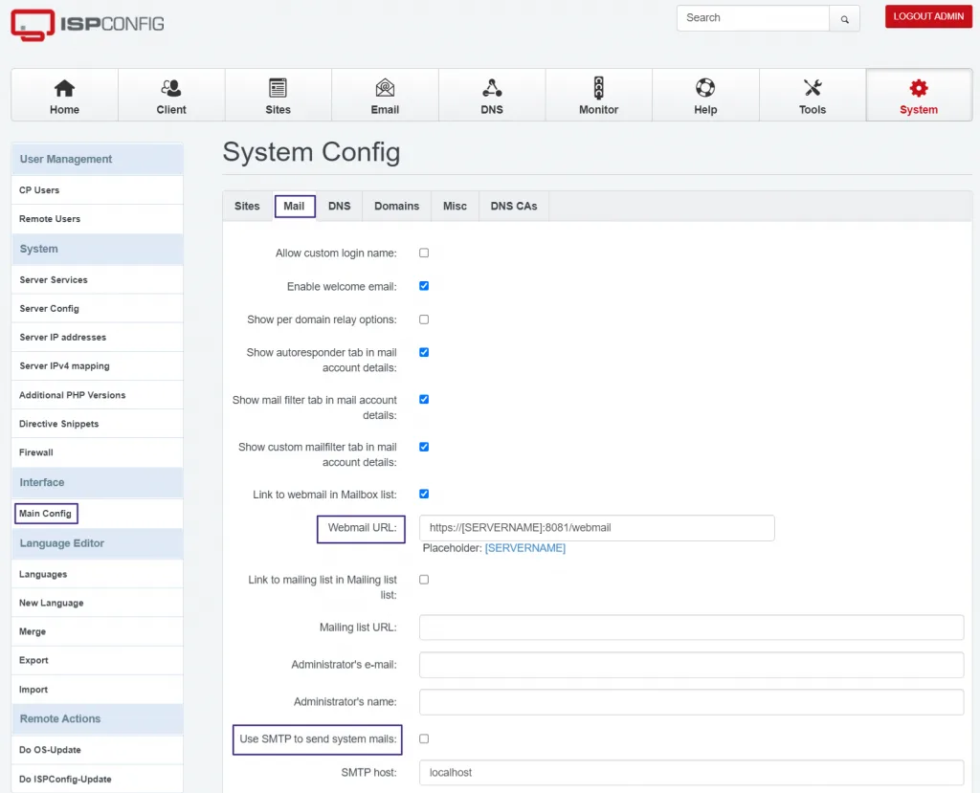The width and height of the screenshot is (980, 793).
Task: Uncheck Link to webmail in Mailbox list
Action: (x=424, y=495)
